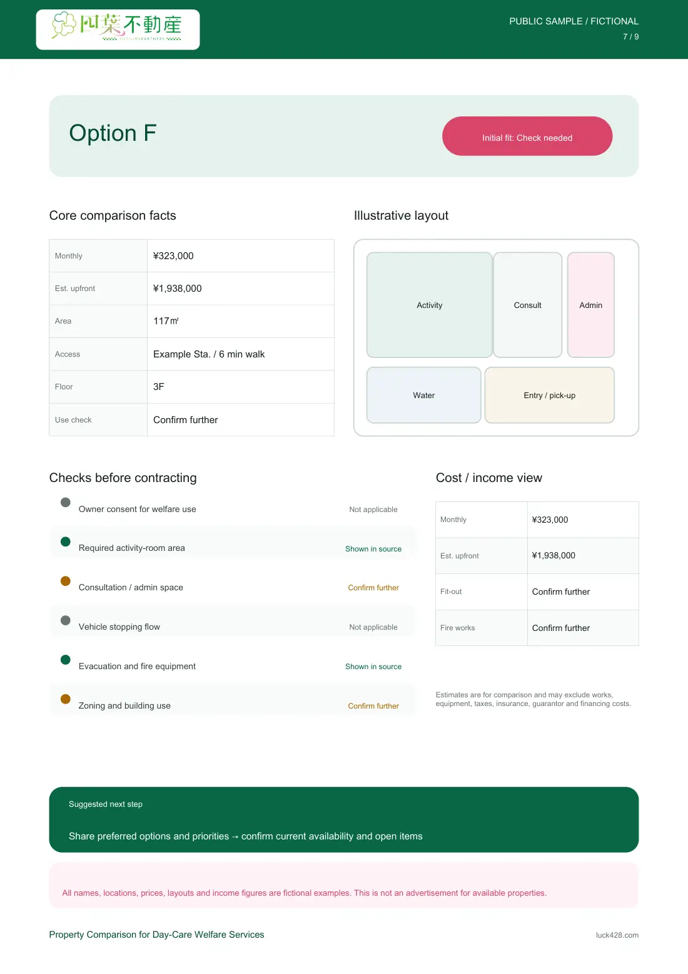Click status dot for Vehicle stopping flow
Image resolution: width=688 pixels, height=974 pixels.
(65, 620)
